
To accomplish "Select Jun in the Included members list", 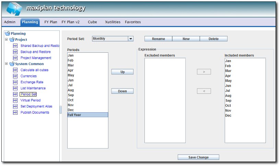I will click(228, 86).
